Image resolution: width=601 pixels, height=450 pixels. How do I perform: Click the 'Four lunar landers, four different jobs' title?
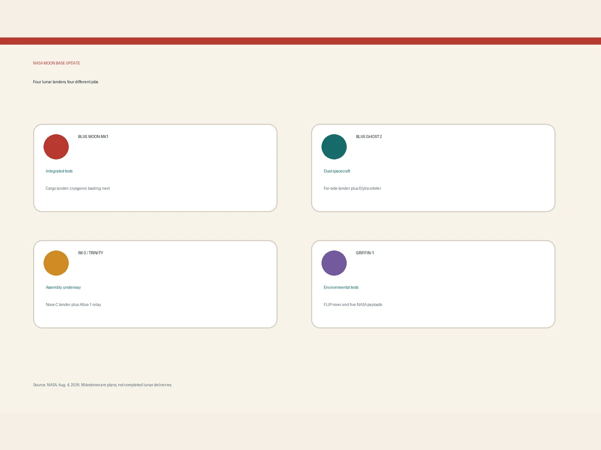click(66, 81)
